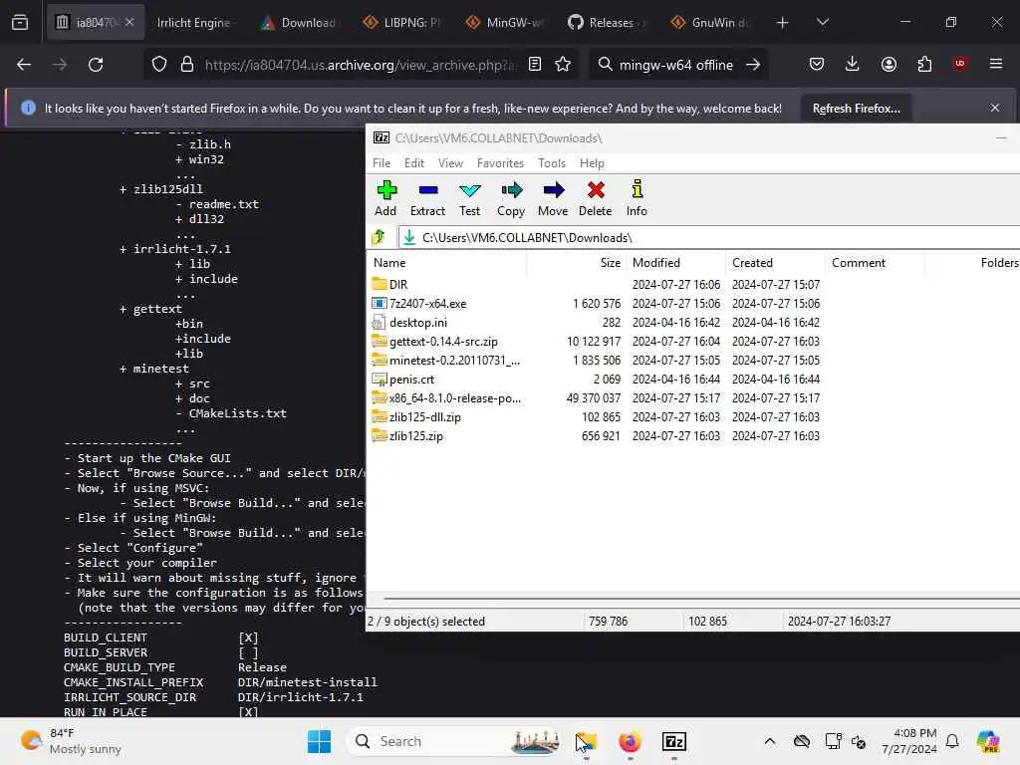
Task: Reload the current page
Action: [96, 65]
